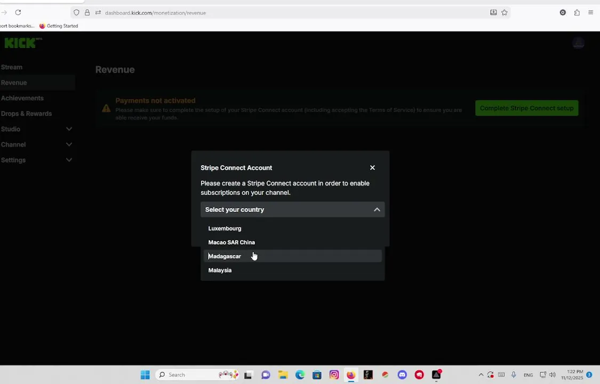This screenshot has height=384, width=600.
Task: Click the site security padlock icon
Action: 87,13
